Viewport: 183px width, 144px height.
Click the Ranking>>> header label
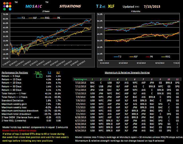(x=81, y=79)
